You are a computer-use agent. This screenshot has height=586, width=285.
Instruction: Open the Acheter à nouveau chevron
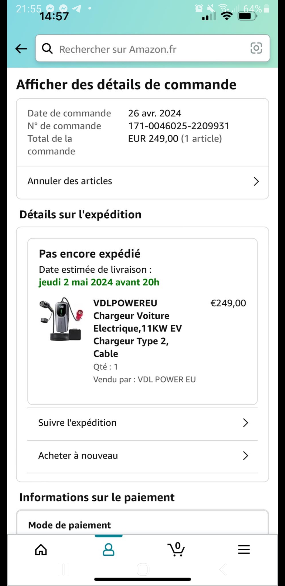(x=245, y=456)
